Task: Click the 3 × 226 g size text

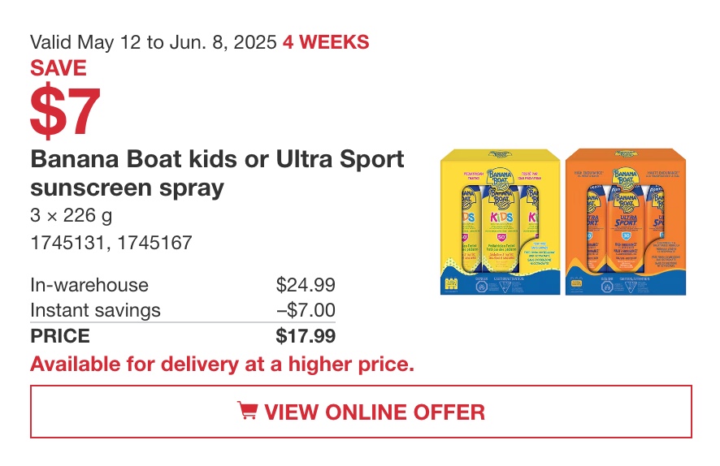Action: 72,215
